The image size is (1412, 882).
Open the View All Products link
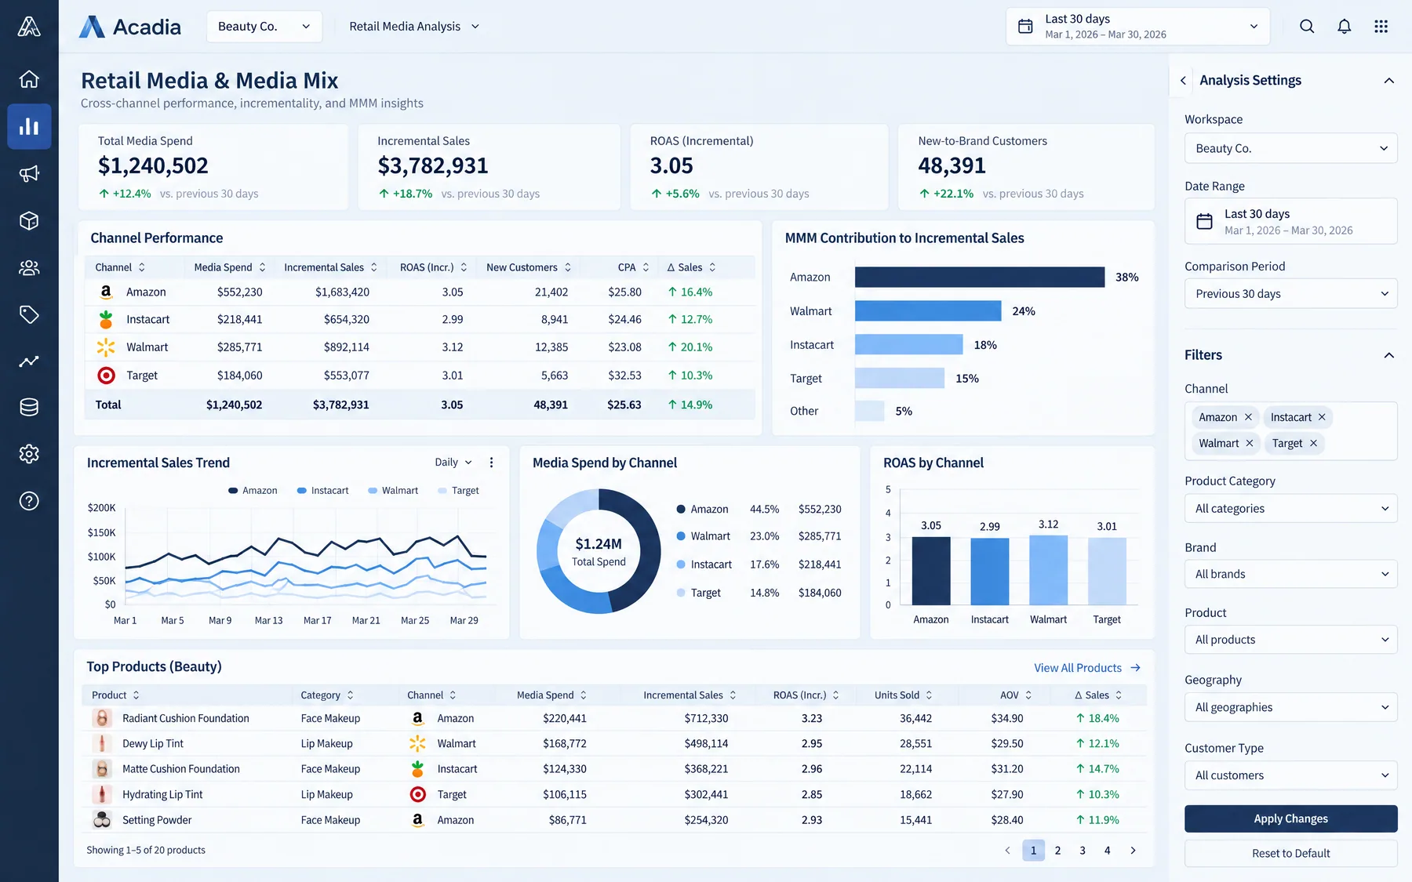pyautogui.click(x=1087, y=668)
